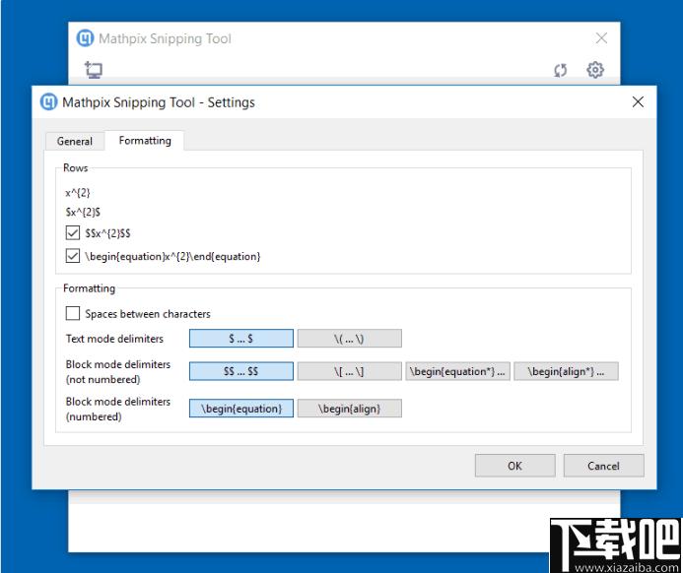Image resolution: width=683 pixels, height=573 pixels.
Task: Switch to the General tab
Action: 75,142
